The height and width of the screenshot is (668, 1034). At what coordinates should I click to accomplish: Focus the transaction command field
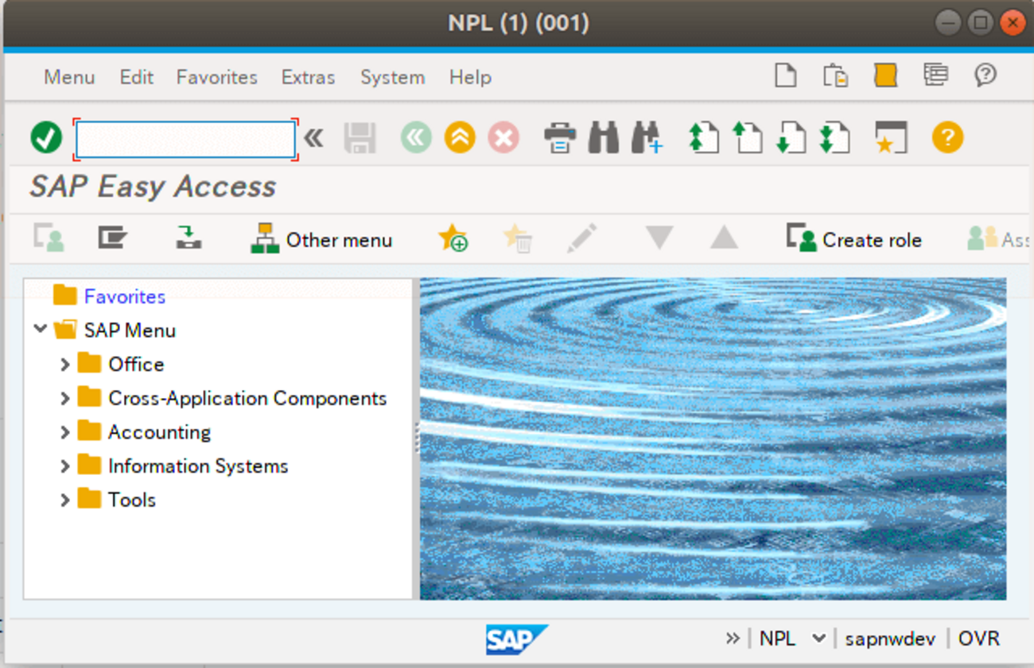185,140
